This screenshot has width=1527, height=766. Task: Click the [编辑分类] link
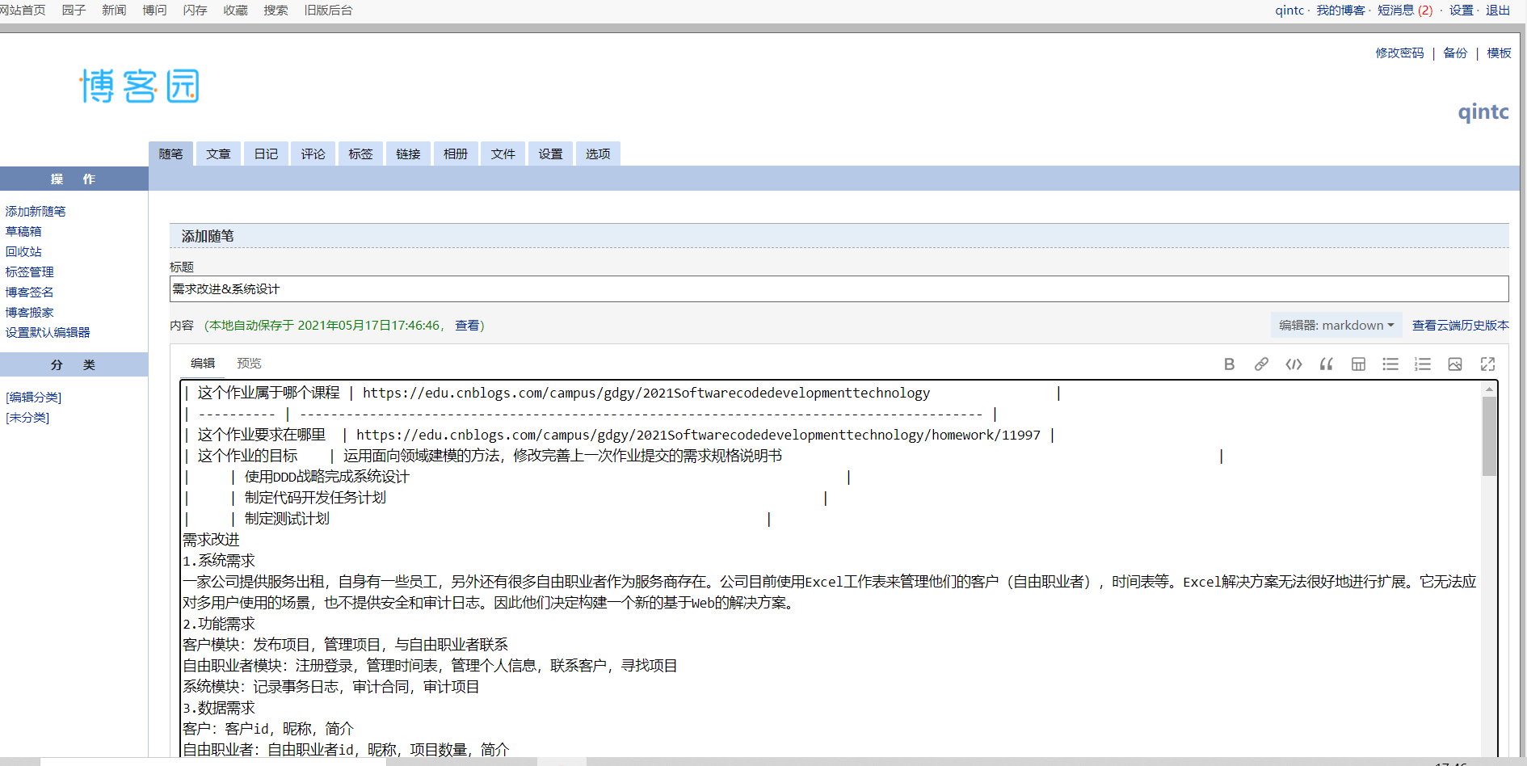tap(33, 398)
